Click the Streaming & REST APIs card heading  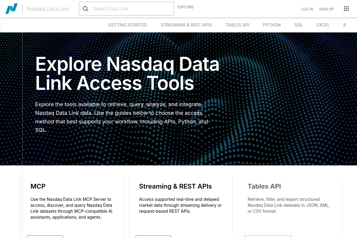pos(176,187)
